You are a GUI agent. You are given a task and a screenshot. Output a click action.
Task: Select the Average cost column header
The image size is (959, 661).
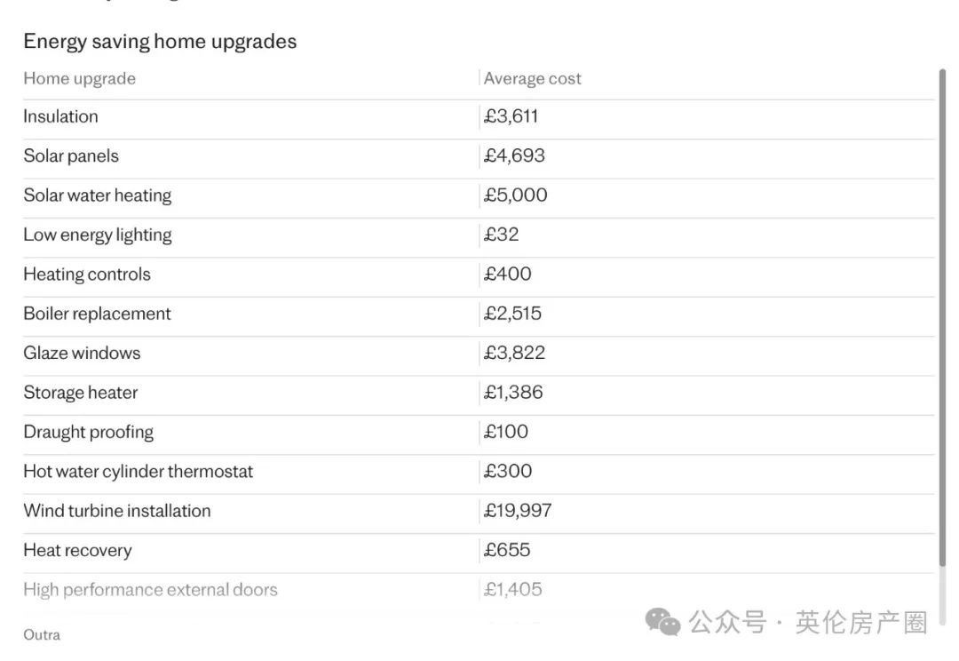tap(532, 78)
